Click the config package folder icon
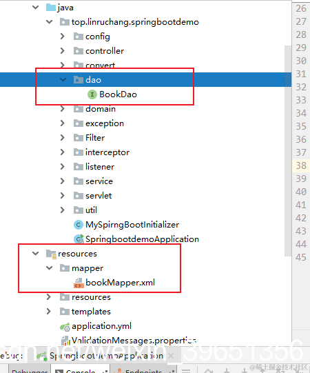 (x=79, y=37)
